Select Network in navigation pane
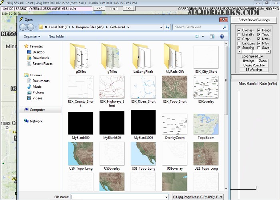This screenshot has width=280, height=200. (x=36, y=121)
